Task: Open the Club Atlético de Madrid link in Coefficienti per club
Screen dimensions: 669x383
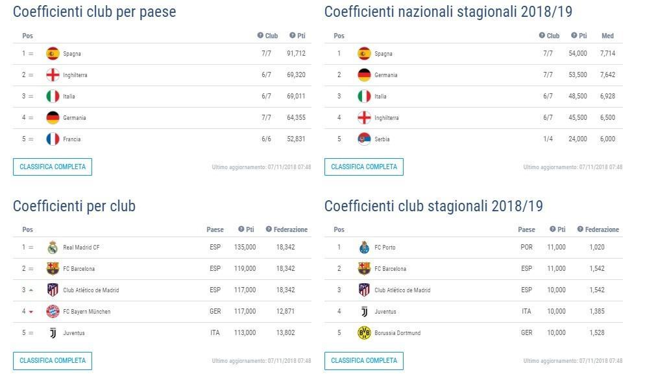Action: (91, 290)
